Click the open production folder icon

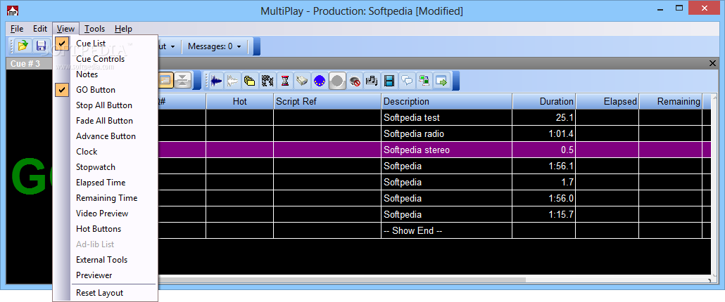pos(23,46)
